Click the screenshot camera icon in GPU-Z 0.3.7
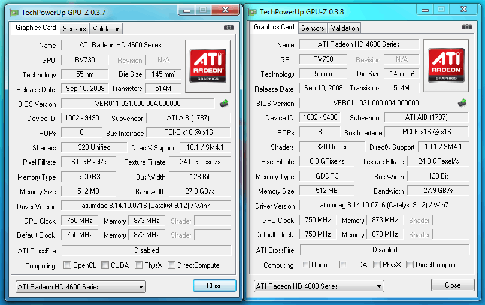 229,28
